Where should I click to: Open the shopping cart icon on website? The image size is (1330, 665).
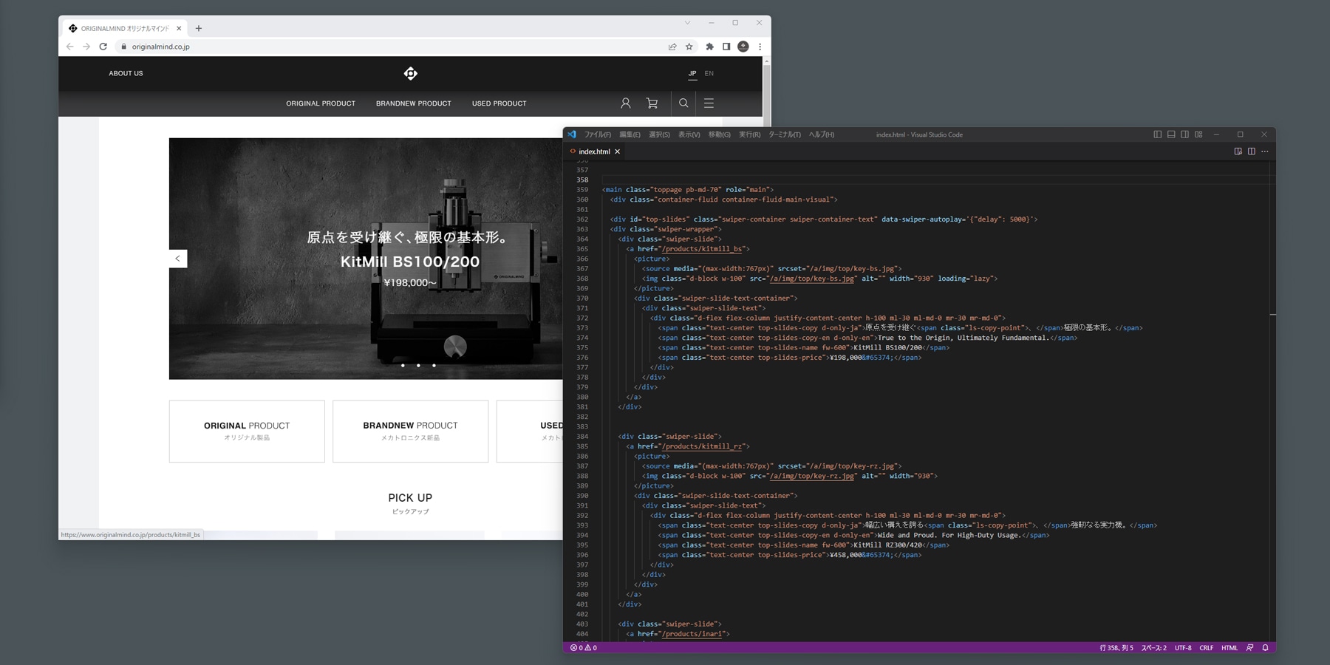pyautogui.click(x=652, y=103)
